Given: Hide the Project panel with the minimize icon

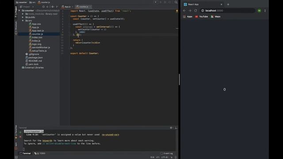Looking at the screenshot, I should pyautogui.click(x=57, y=7).
